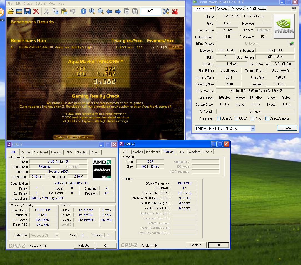Zoom in with the magnifier plus icon
The image size is (301, 265).
(x=92, y=11)
